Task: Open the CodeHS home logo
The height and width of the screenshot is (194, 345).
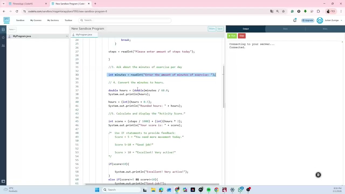Action: 6,20
